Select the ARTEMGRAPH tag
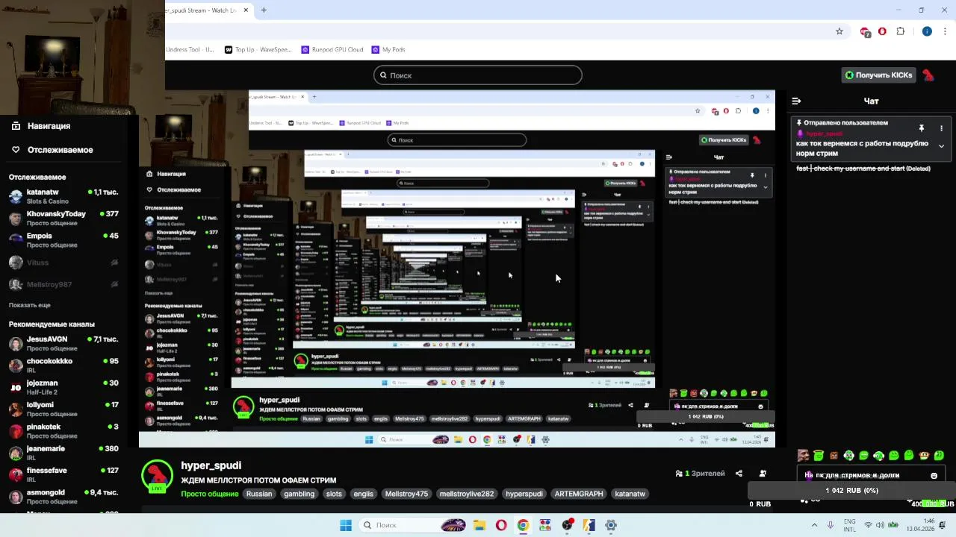Screen dimensions: 956x537 point(578,494)
